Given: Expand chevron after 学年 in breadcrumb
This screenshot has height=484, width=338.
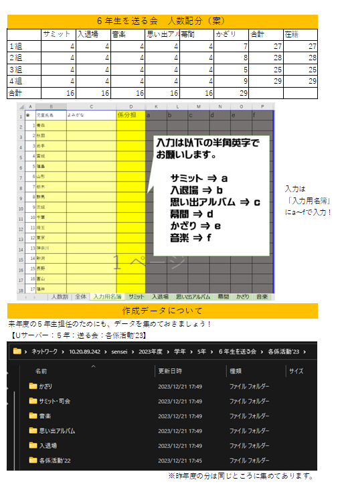Looking at the screenshot, I should 191,352.
